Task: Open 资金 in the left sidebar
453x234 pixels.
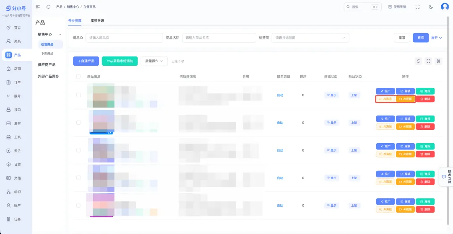Action: pyautogui.click(x=16, y=151)
